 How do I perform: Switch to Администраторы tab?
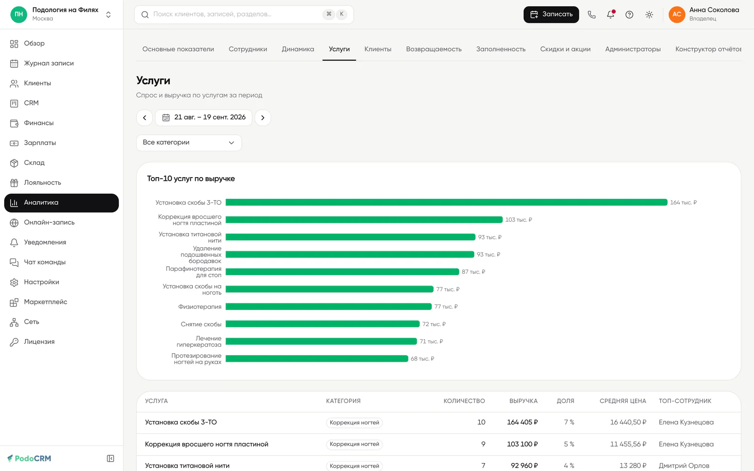[633, 49]
